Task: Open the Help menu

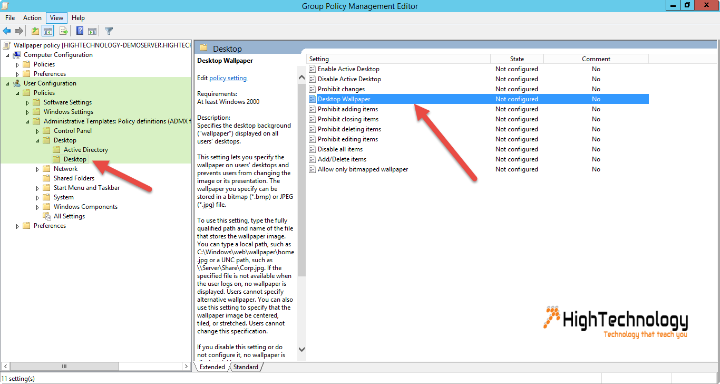Action: [x=78, y=18]
